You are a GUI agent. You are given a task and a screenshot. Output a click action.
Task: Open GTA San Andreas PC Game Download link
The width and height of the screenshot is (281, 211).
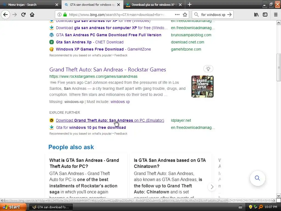[109, 35]
